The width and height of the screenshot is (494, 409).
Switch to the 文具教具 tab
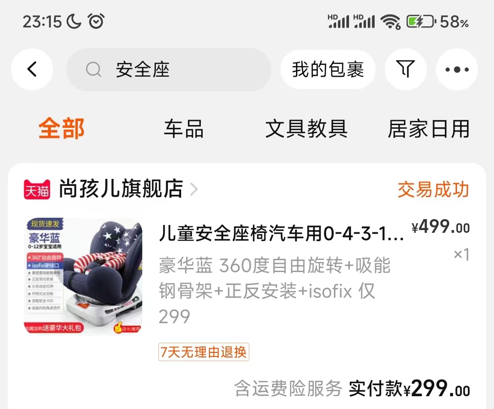[306, 129]
